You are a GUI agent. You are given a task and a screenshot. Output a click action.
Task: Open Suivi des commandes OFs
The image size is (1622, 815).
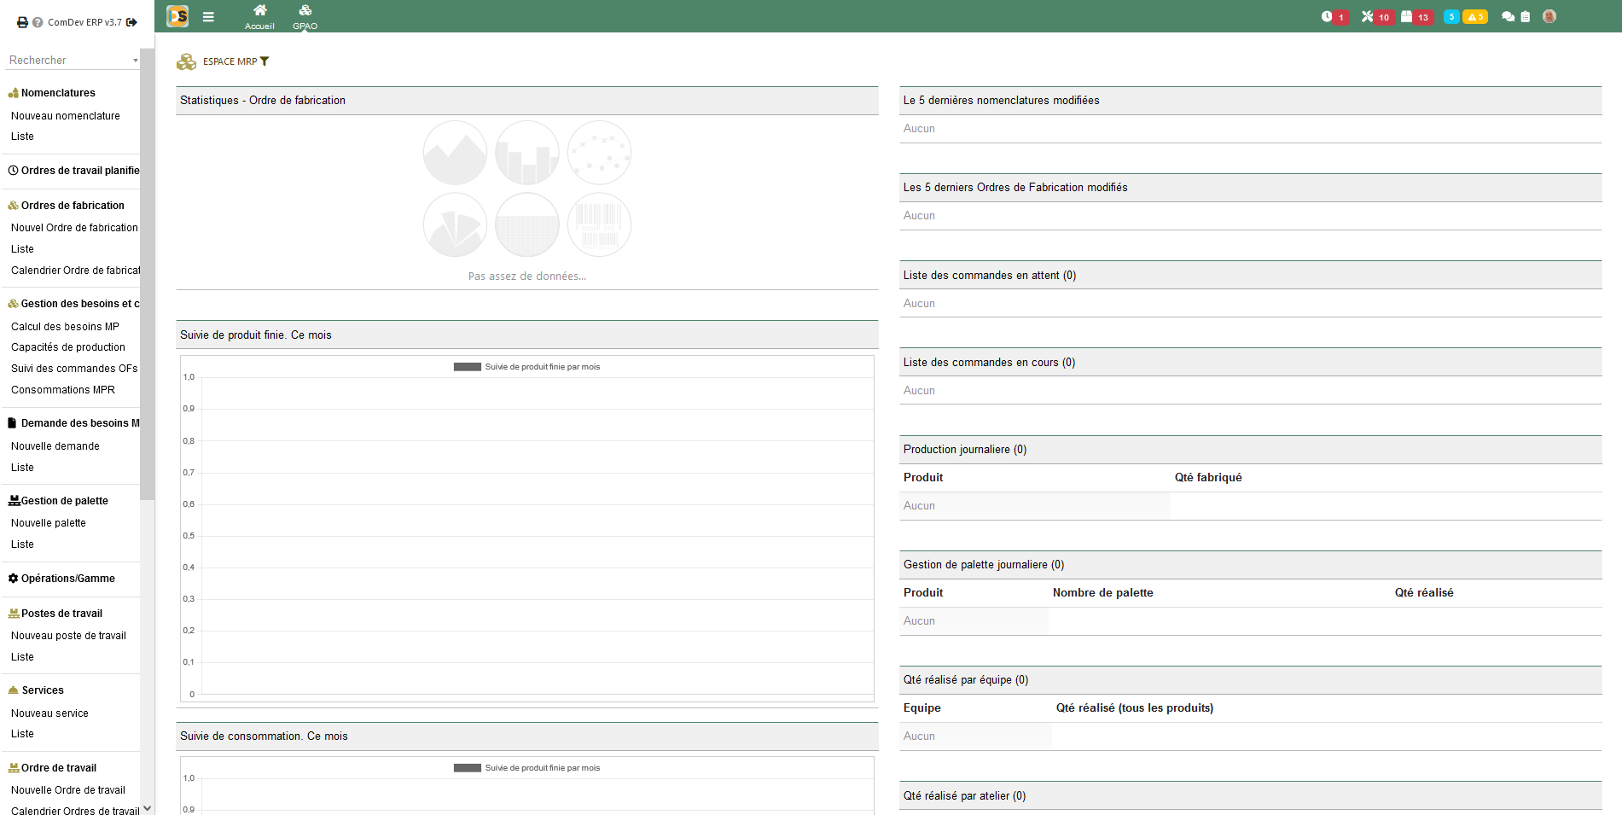[x=74, y=369]
